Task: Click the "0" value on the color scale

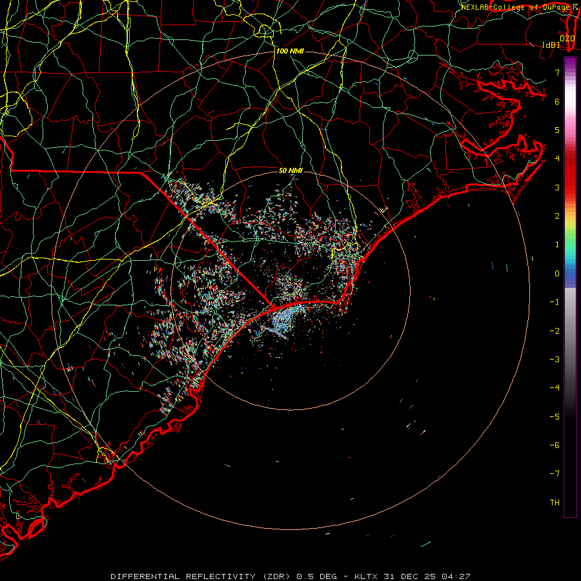Action: [557, 274]
